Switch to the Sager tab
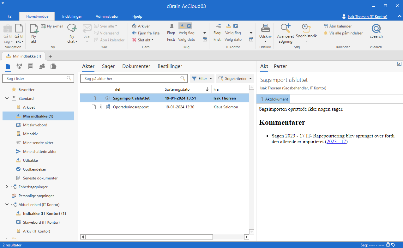This screenshot has width=403, height=248. point(108,66)
